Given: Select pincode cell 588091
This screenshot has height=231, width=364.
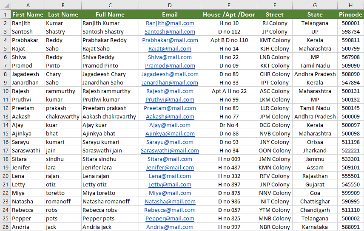Looking at the screenshot, I should pyautogui.click(x=350, y=227).
